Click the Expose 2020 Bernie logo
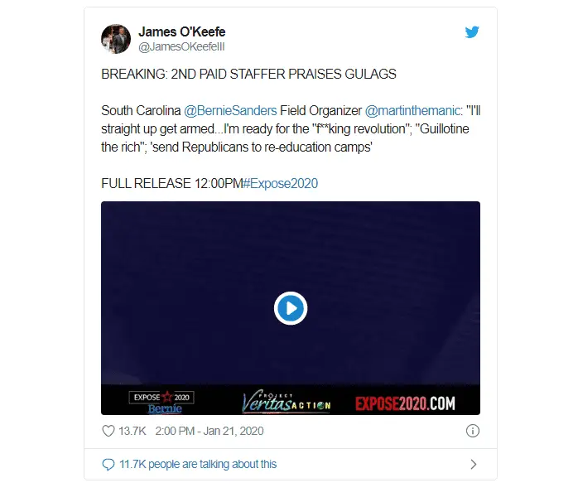The width and height of the screenshot is (578, 502). [x=161, y=402]
